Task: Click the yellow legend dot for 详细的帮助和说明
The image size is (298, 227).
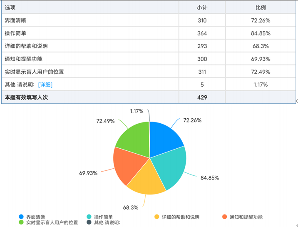Action: tap(157, 217)
